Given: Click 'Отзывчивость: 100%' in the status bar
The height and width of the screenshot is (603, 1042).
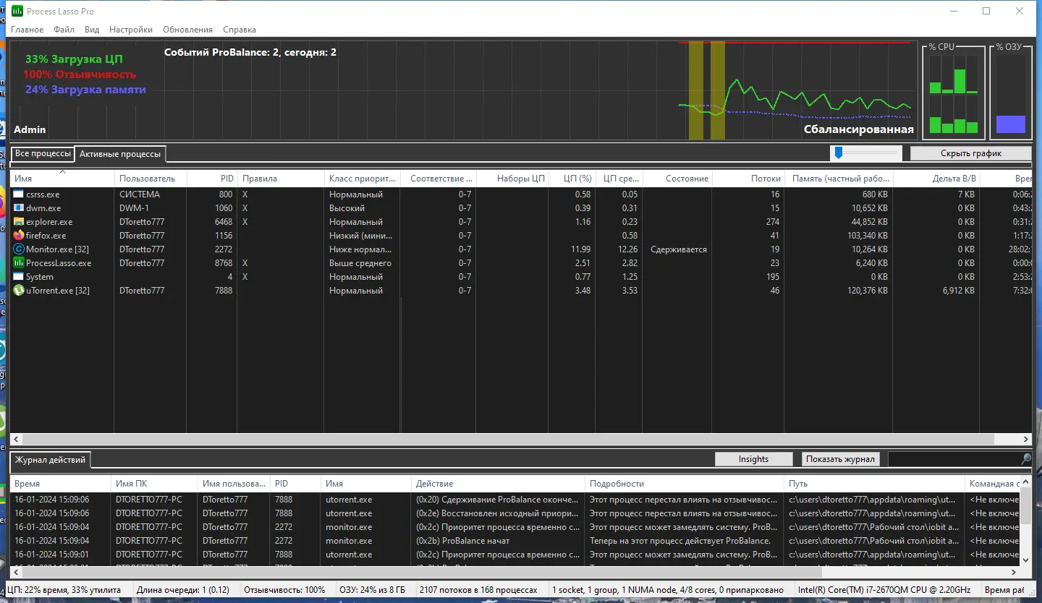Looking at the screenshot, I should coord(284,590).
